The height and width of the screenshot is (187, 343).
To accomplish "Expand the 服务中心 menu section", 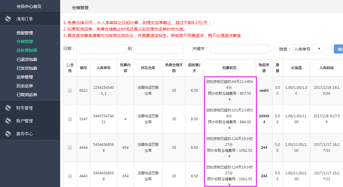I will tap(24, 134).
